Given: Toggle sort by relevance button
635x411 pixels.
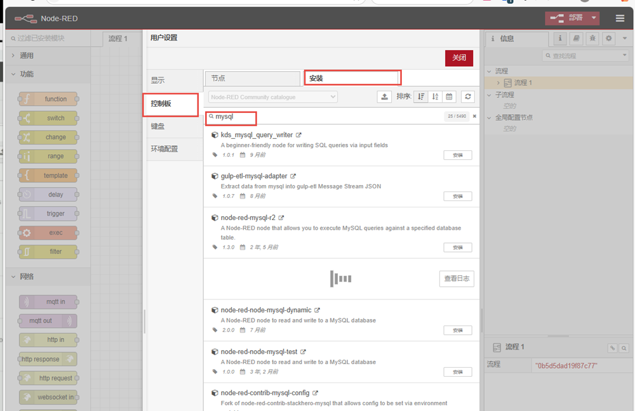Looking at the screenshot, I should [421, 96].
